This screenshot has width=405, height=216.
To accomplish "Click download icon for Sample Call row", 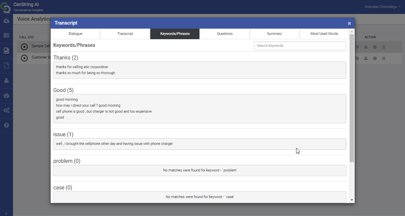I will click(x=366, y=47).
